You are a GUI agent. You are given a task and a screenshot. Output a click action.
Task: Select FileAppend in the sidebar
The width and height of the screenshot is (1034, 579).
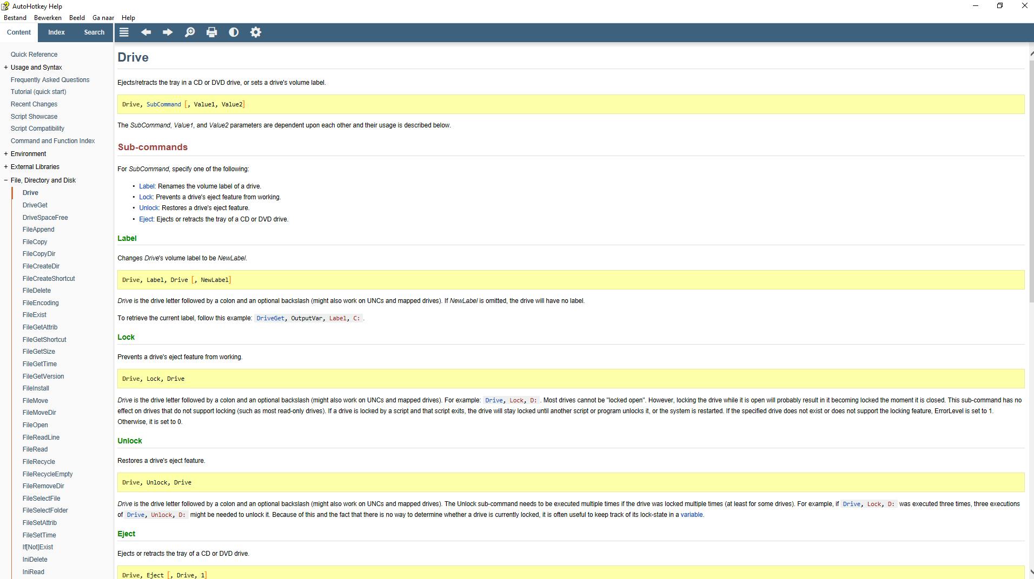[x=38, y=230]
